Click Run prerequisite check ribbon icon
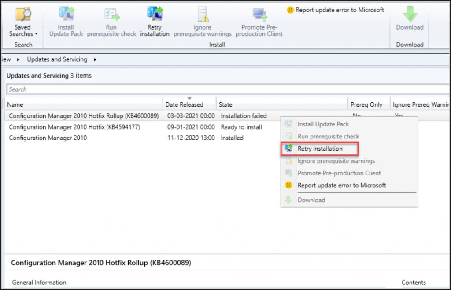 tap(111, 15)
